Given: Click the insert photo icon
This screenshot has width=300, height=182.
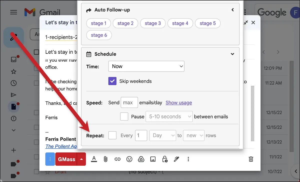Looking at the screenshot, I should pos(153,159).
